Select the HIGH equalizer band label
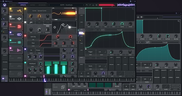Viewport: 182px width, 96px height. 47,26
